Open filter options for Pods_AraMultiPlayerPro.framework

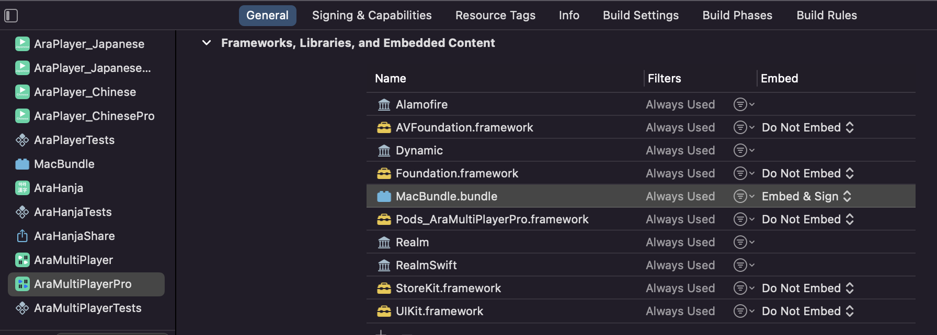pyautogui.click(x=744, y=219)
